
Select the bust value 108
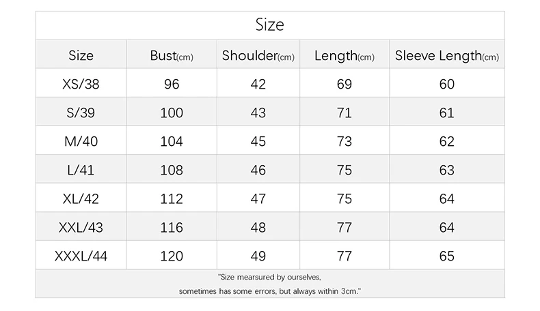[x=172, y=170]
